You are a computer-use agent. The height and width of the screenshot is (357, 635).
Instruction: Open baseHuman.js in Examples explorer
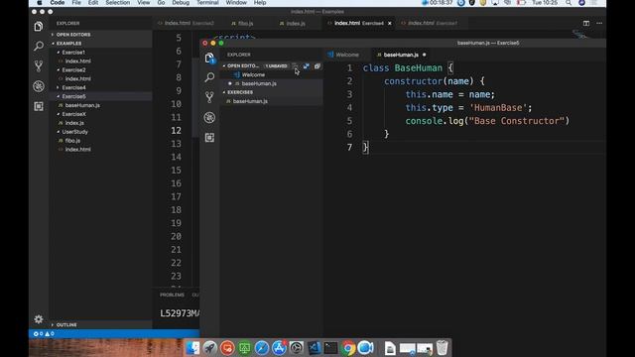click(82, 105)
